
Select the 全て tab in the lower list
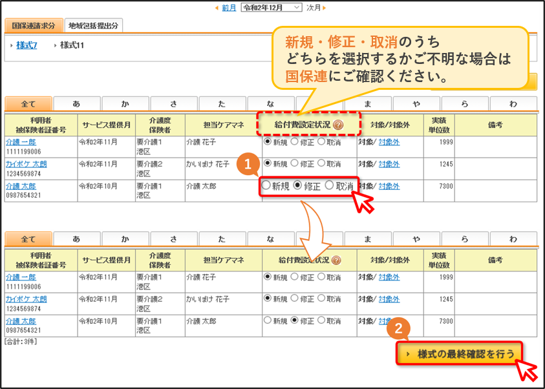pos(28,239)
